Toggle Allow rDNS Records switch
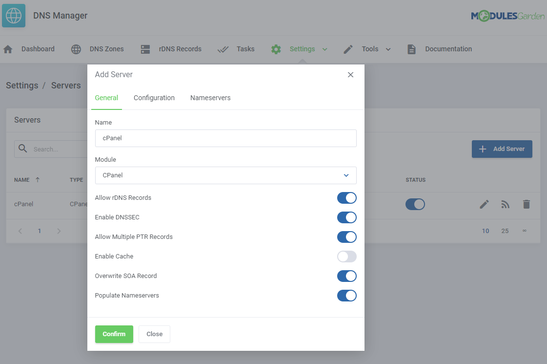 coord(347,198)
